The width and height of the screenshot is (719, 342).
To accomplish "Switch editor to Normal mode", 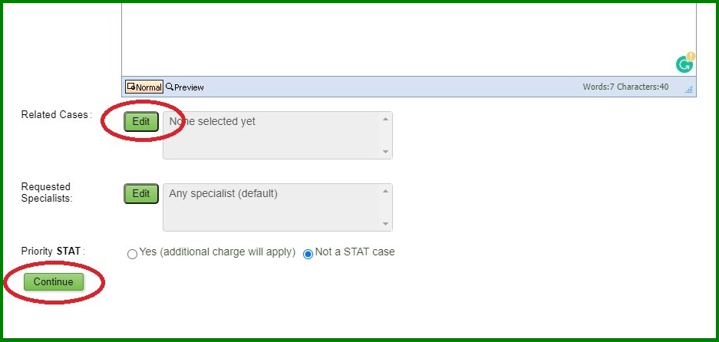I will pos(144,87).
